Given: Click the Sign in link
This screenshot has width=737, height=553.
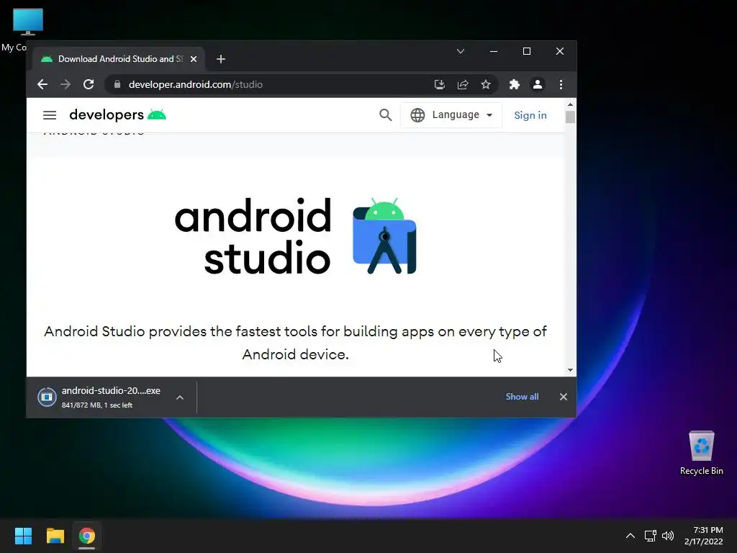Looking at the screenshot, I should [530, 115].
